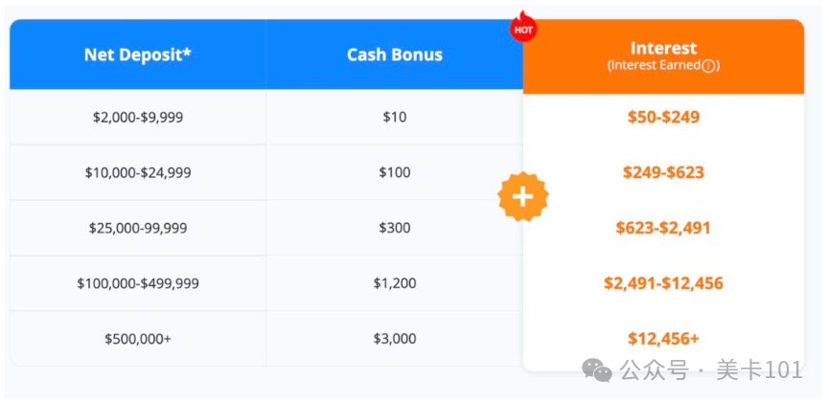Click the $50-$249 interest value

663,117
